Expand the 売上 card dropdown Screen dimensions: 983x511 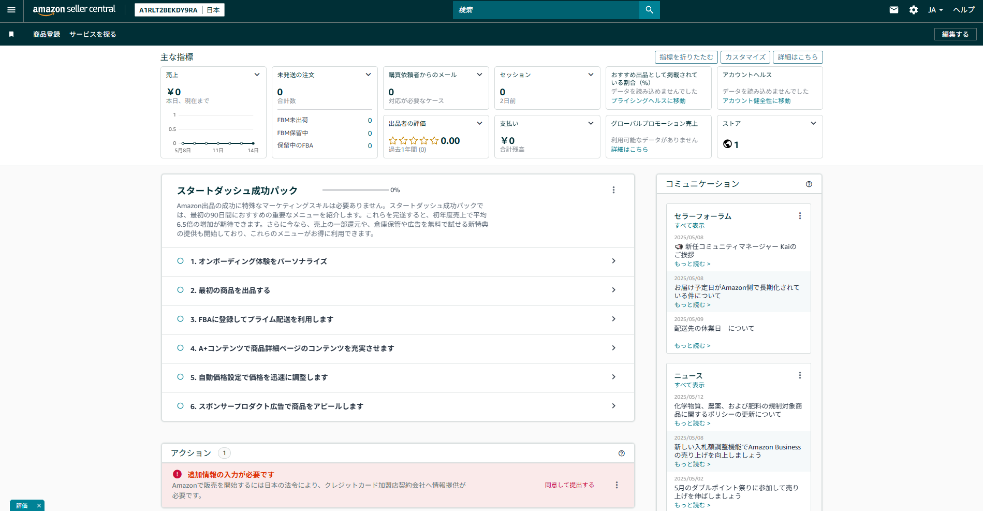pos(257,75)
